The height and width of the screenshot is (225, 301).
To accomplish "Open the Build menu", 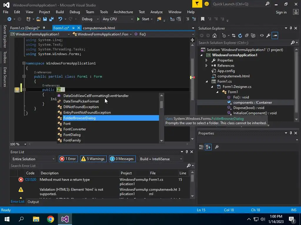I will [60, 12].
